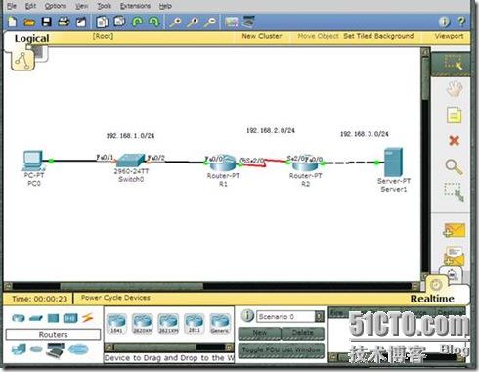Open the File menu
This screenshot has height=372, width=479.
(12, 6)
